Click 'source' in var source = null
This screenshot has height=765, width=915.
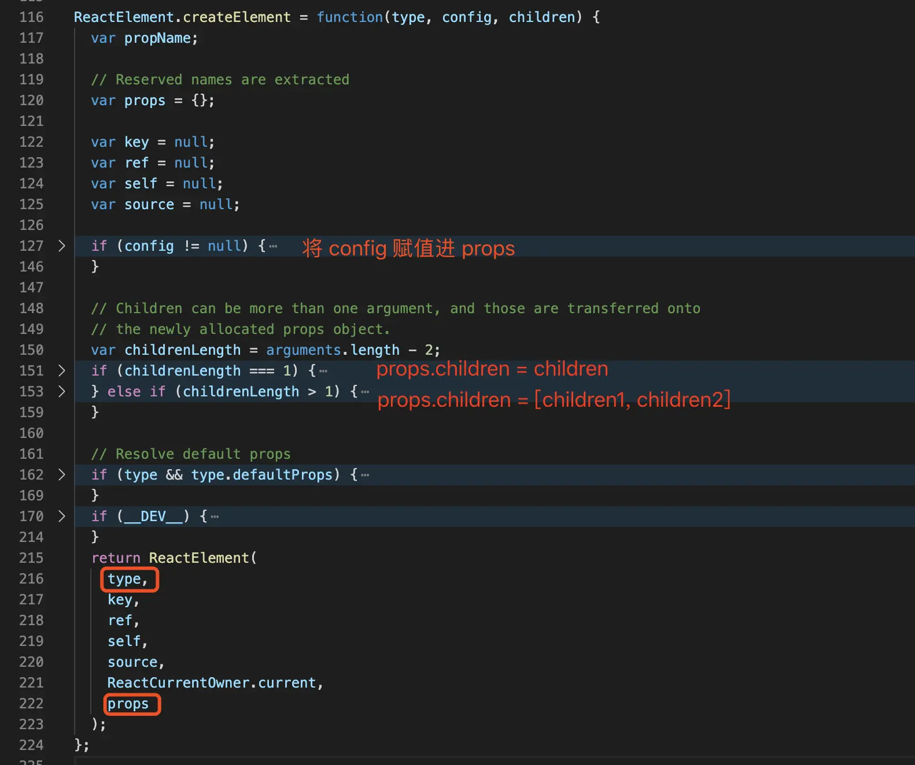click(x=149, y=205)
